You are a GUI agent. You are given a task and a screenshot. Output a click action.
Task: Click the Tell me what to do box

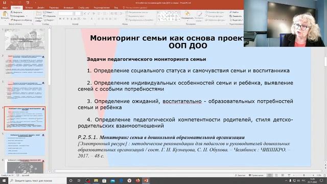coord(135,8)
